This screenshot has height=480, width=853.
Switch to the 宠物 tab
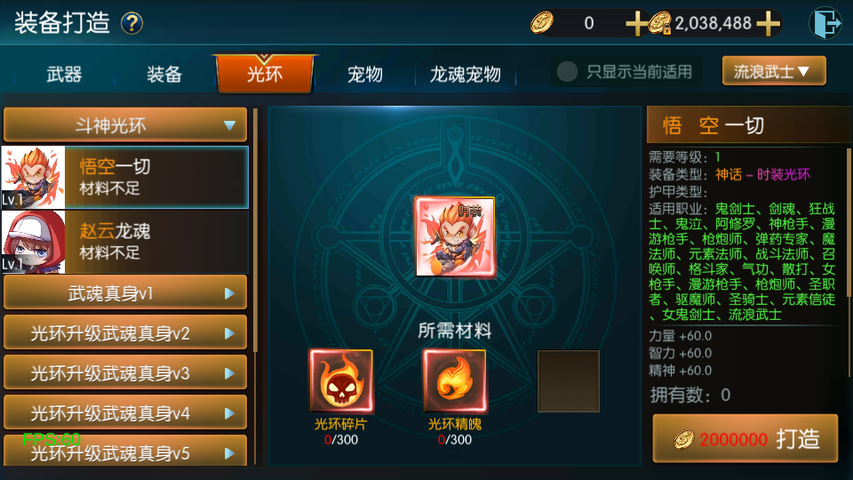(364, 74)
